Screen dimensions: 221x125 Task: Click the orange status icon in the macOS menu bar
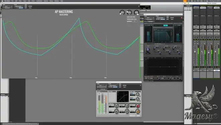185,1
